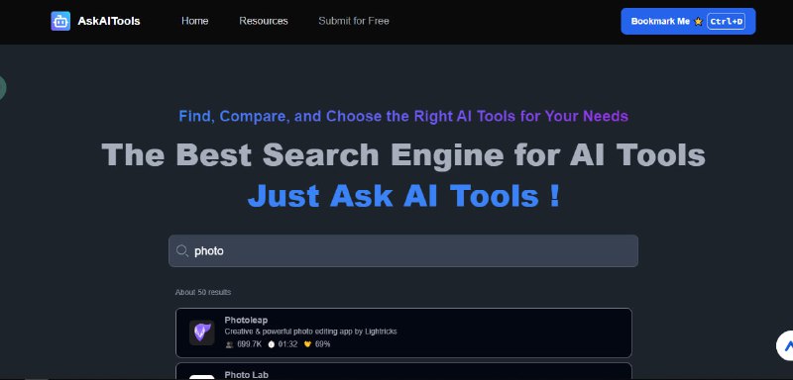Open the Photo Lab search result

pyautogui.click(x=403, y=371)
